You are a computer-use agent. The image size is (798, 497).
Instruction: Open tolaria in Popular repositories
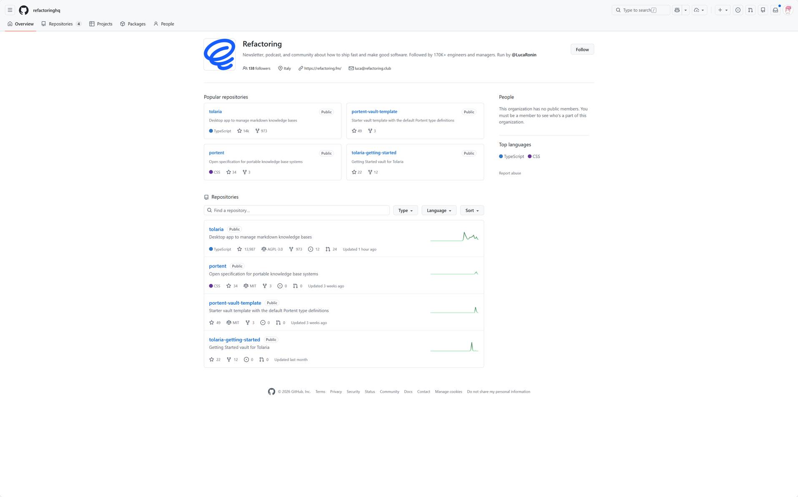[x=215, y=111]
